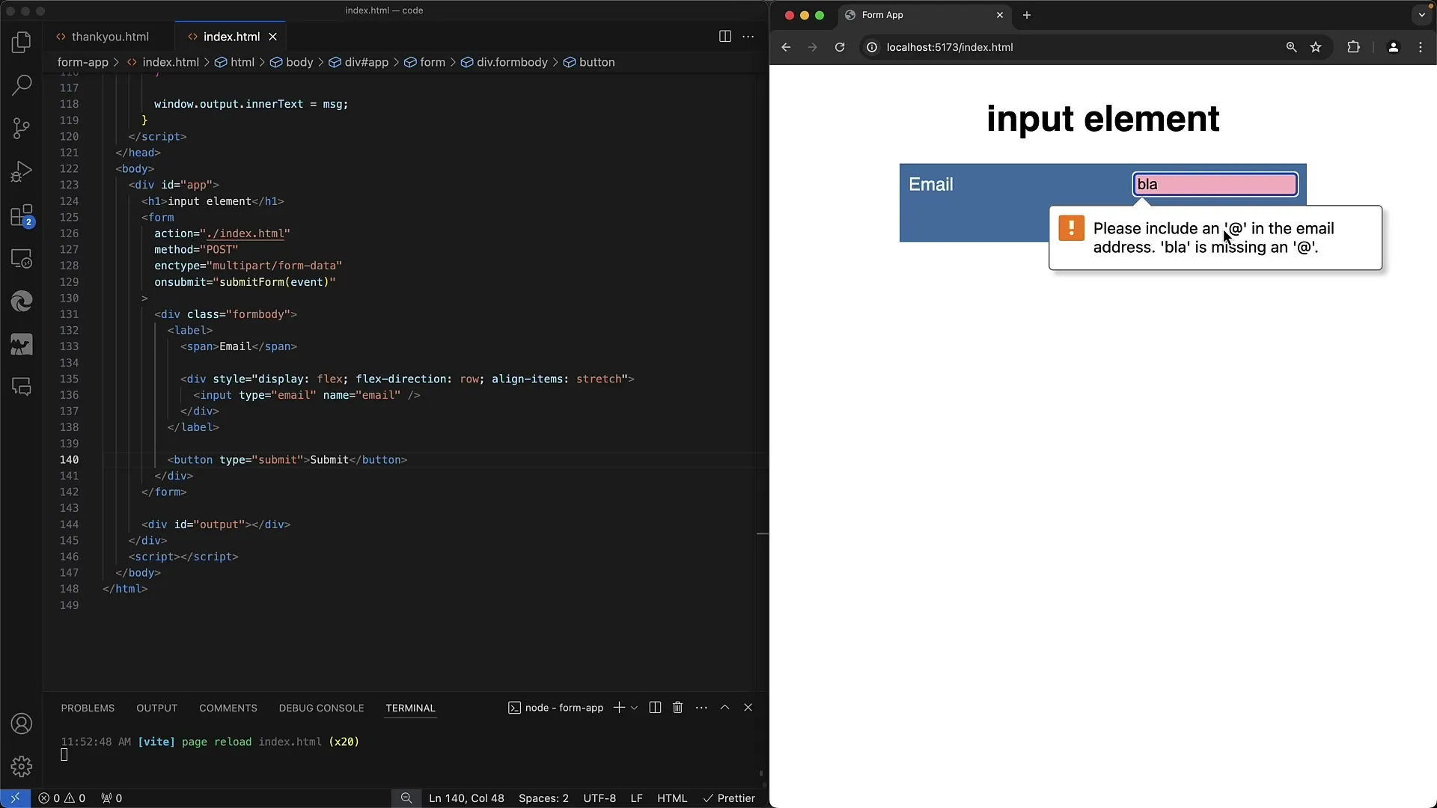Open the Remote Explorer icon
This screenshot has height=808, width=1437.
(x=22, y=257)
